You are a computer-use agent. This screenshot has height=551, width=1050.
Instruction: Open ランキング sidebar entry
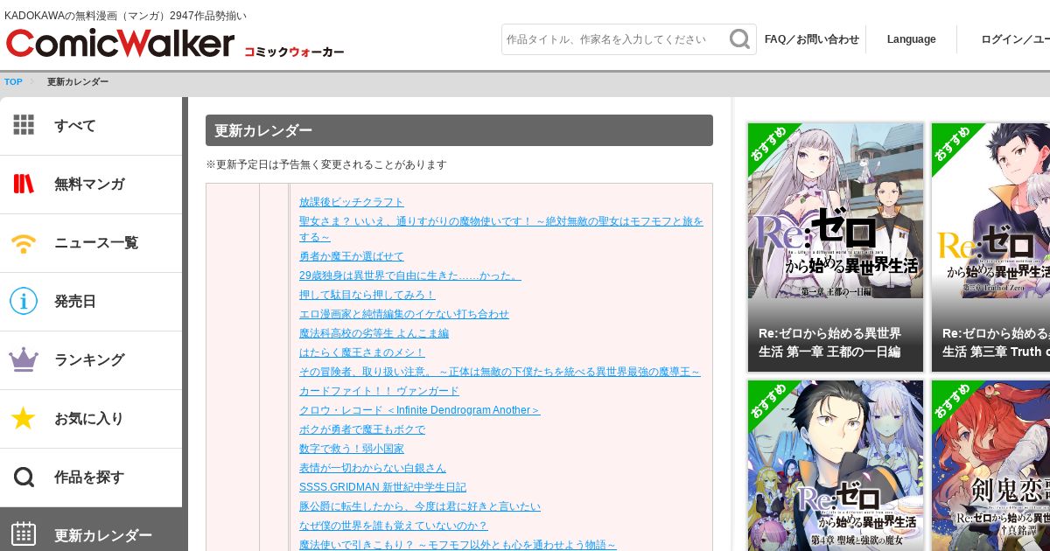[x=91, y=360]
